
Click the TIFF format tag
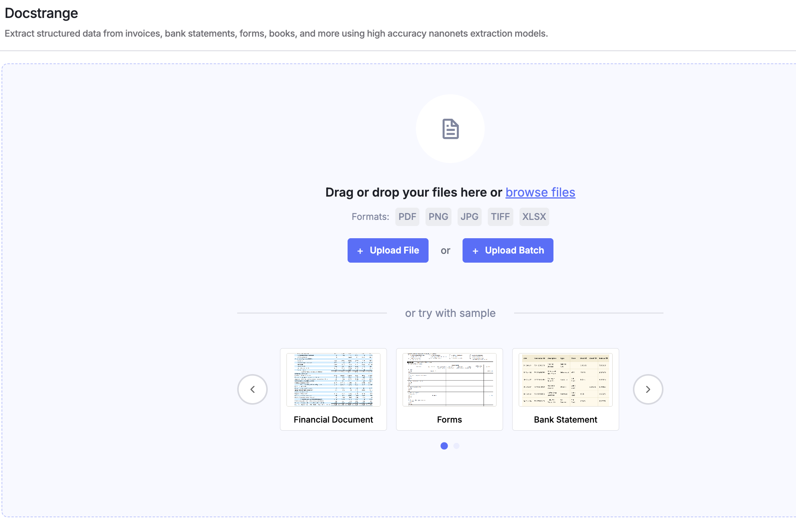click(x=500, y=217)
